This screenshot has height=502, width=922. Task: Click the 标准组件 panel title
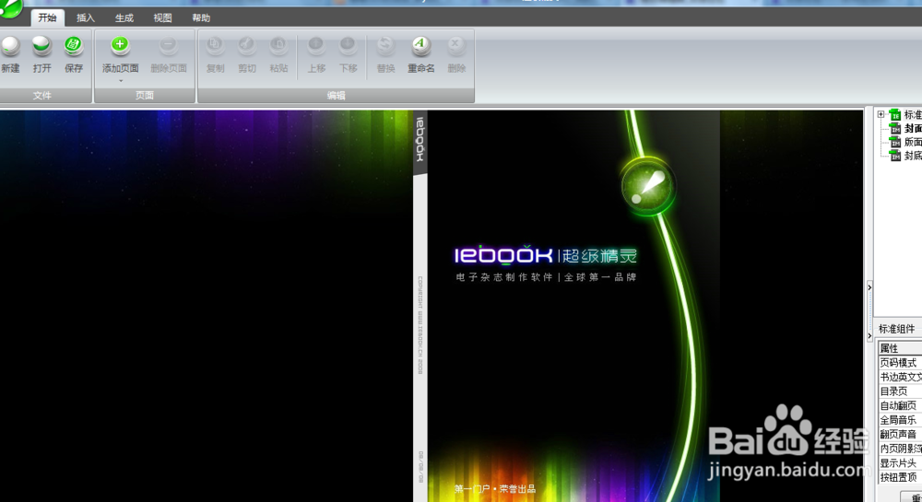(897, 329)
